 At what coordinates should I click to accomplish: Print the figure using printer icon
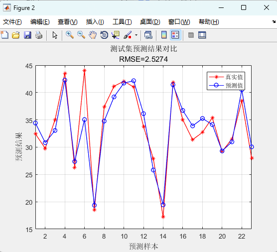pos(39,35)
